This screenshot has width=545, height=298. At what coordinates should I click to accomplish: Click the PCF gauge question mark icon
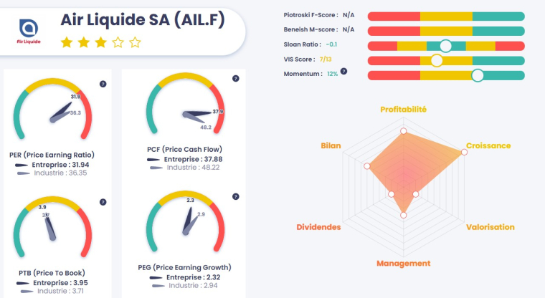pyautogui.click(x=232, y=84)
